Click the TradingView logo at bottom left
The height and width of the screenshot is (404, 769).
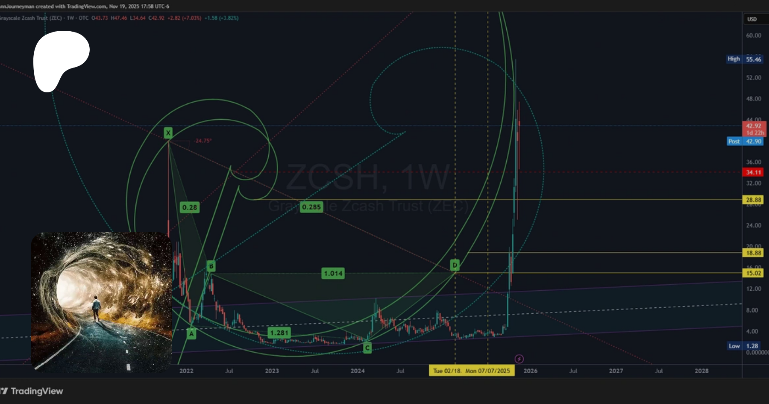(x=32, y=391)
